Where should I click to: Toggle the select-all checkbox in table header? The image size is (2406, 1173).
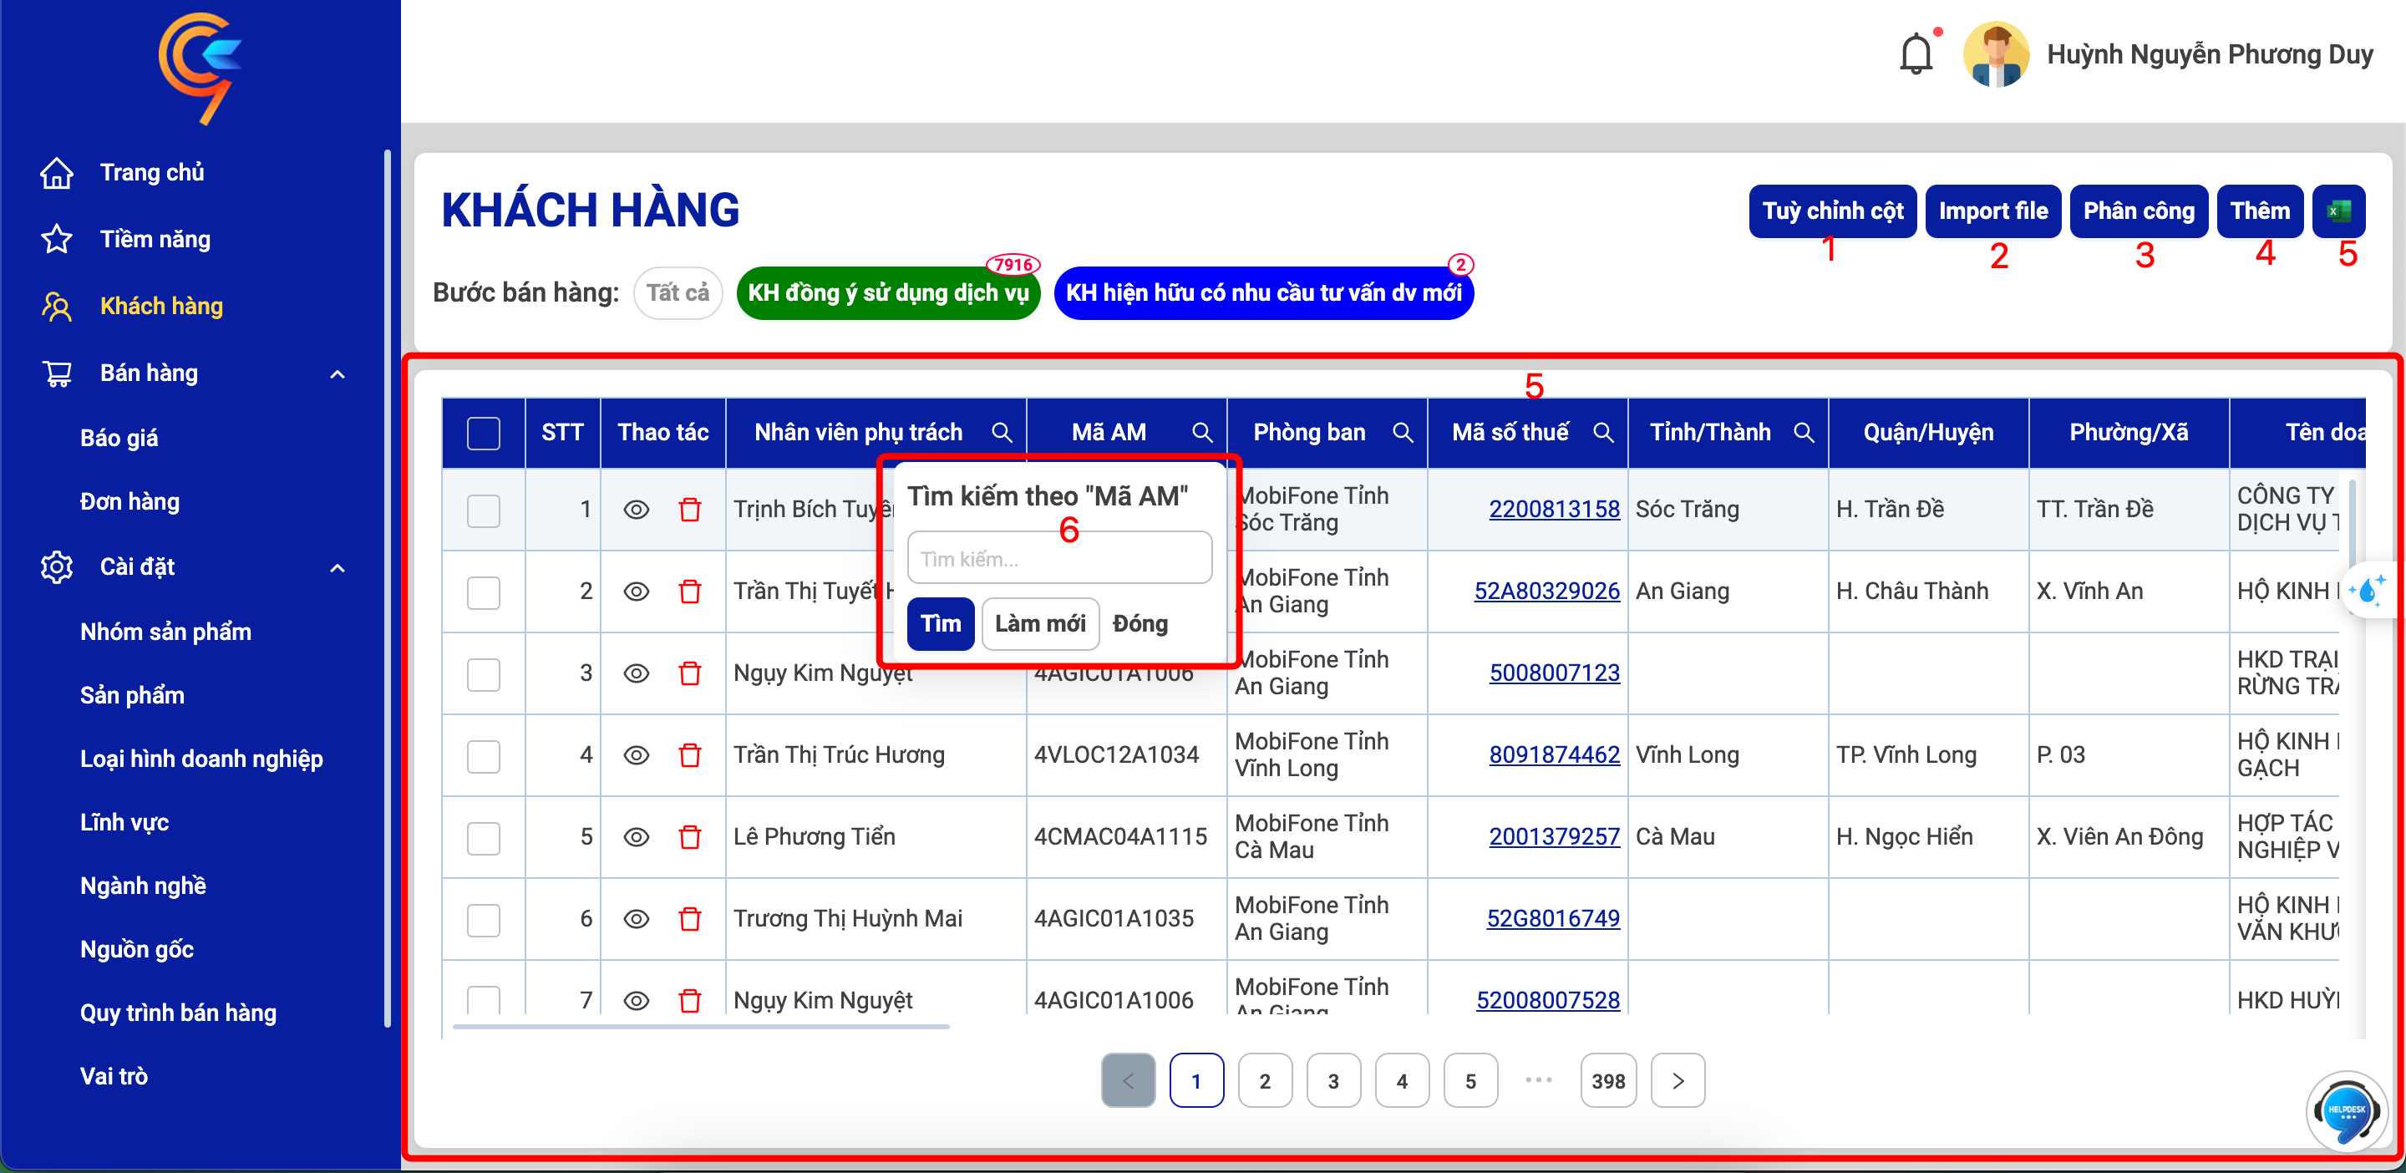tap(484, 434)
